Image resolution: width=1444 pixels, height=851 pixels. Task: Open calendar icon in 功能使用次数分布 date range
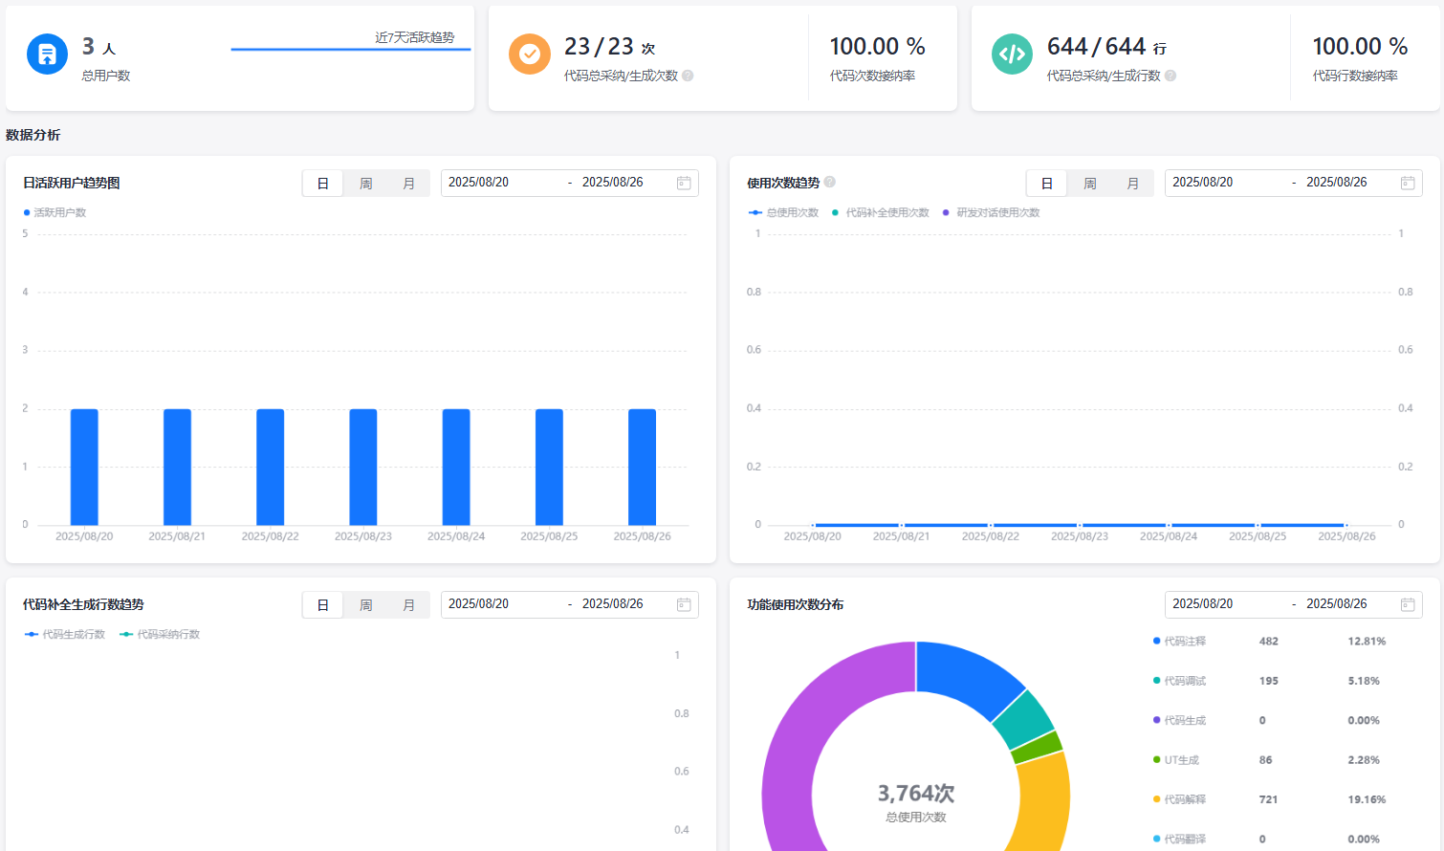[1408, 604]
